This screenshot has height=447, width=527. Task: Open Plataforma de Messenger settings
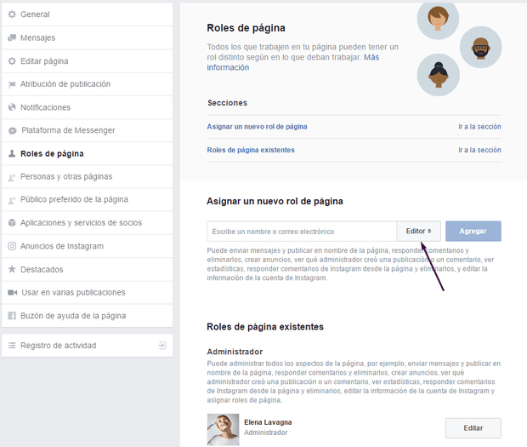click(x=87, y=130)
